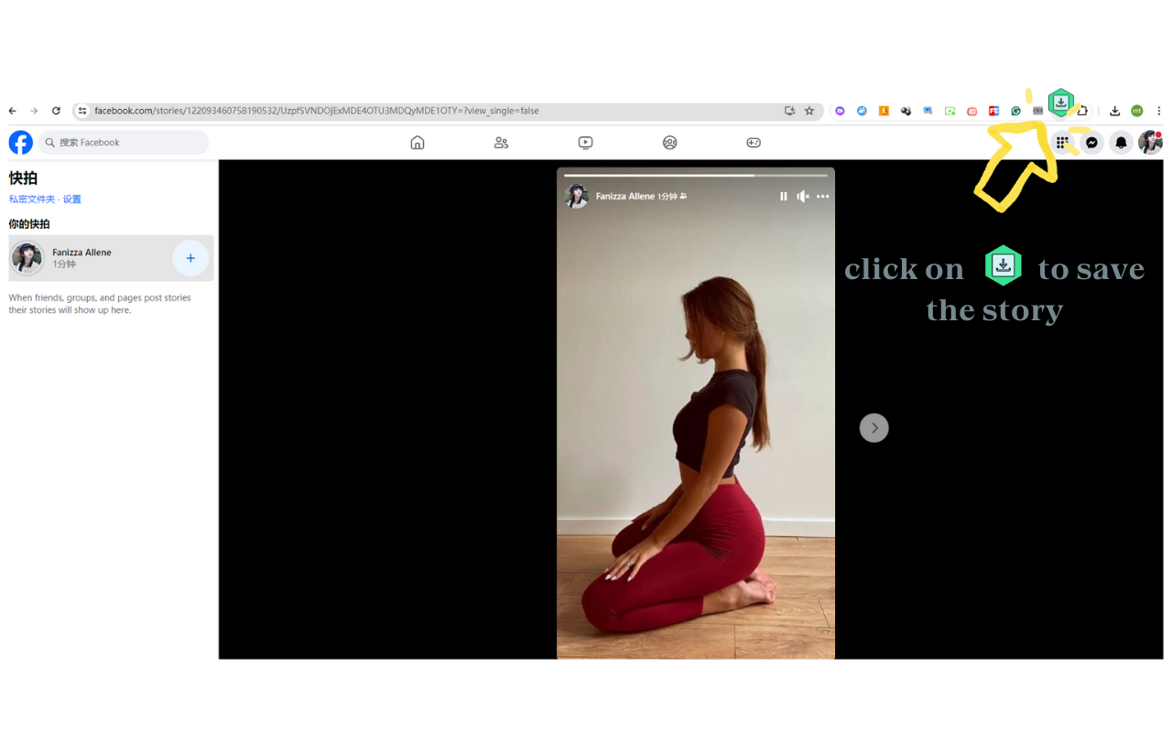Pause the story playback

tap(784, 197)
